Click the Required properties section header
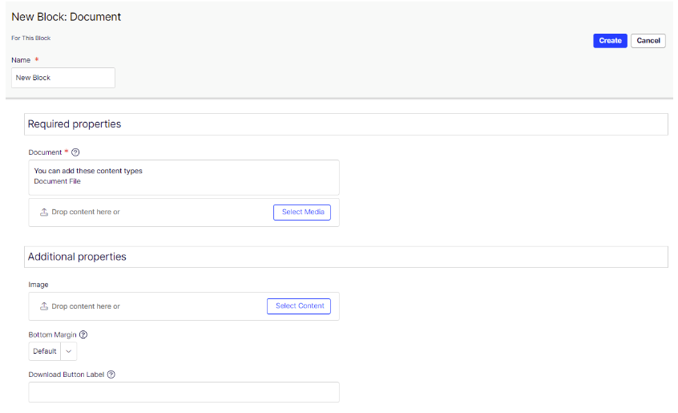678x413 pixels. tap(346, 124)
